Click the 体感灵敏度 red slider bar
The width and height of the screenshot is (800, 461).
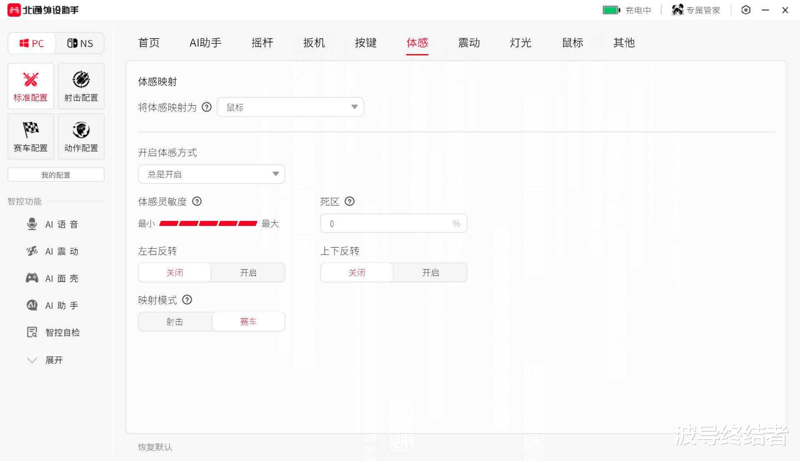click(208, 224)
